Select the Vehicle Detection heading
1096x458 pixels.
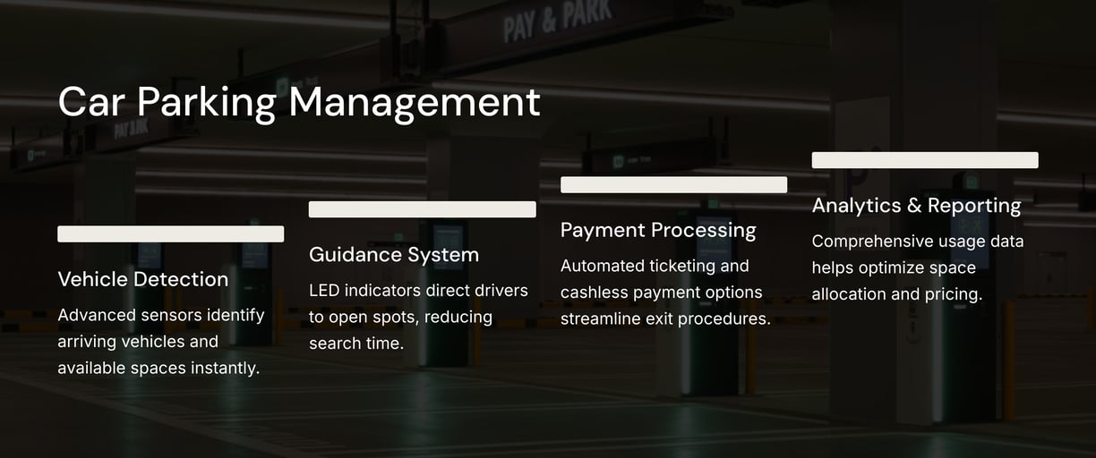(143, 279)
